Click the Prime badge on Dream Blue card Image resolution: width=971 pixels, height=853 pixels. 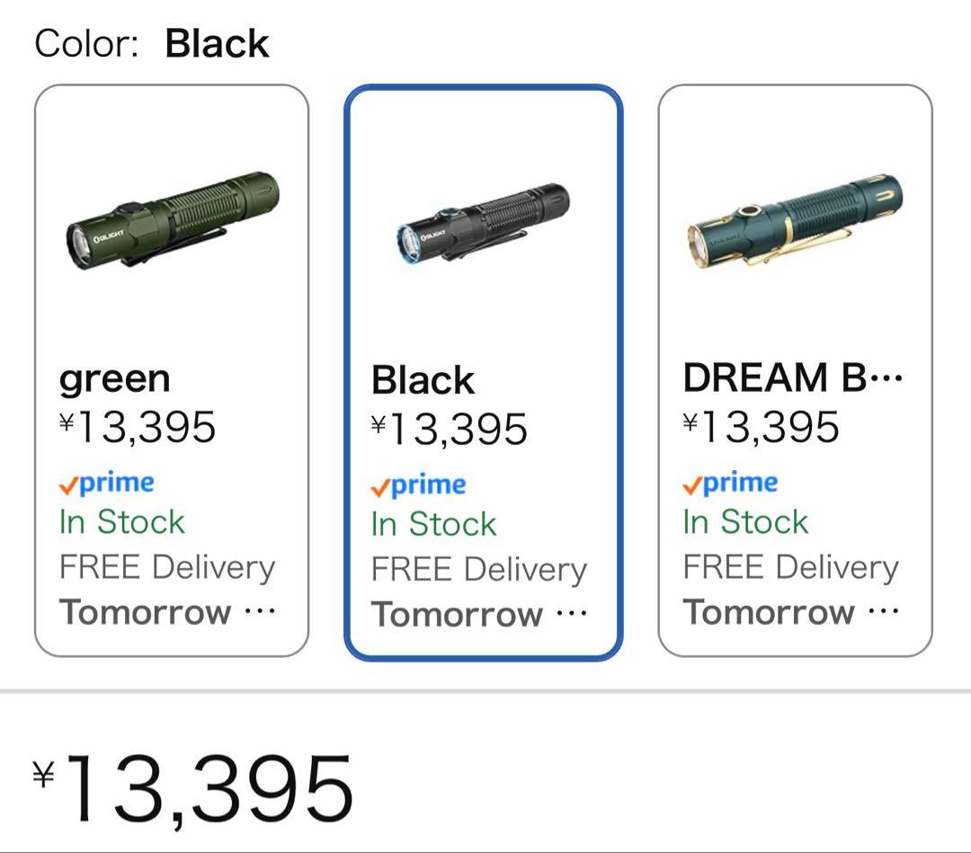pos(730,484)
